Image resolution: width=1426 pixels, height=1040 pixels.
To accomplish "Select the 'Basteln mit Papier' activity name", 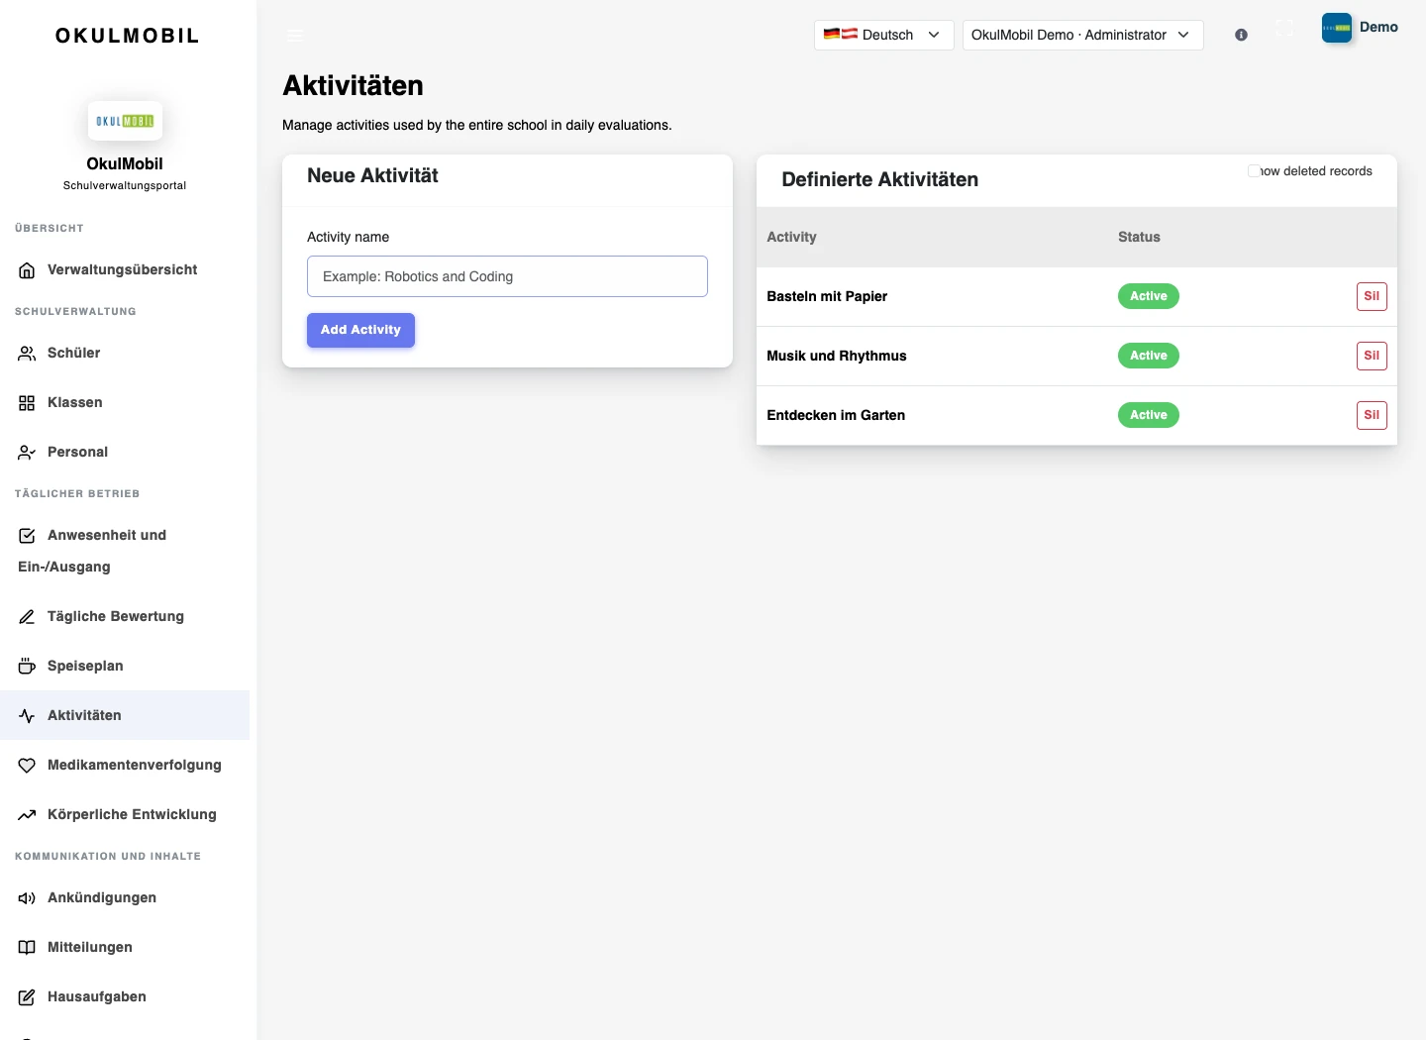I will (827, 296).
